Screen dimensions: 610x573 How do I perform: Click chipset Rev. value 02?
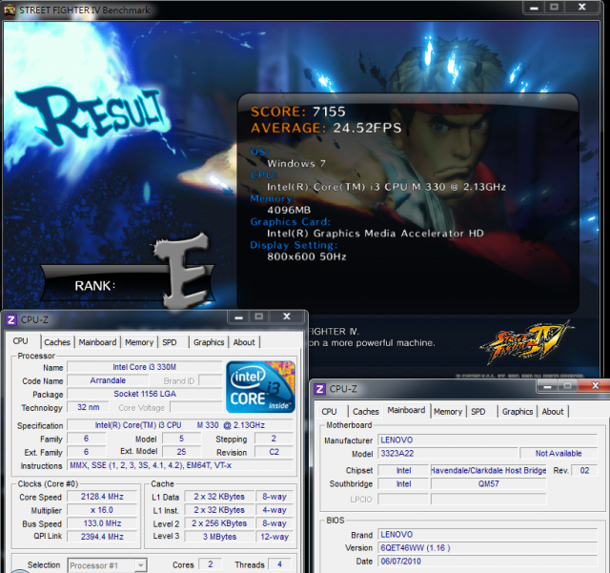[x=584, y=470]
